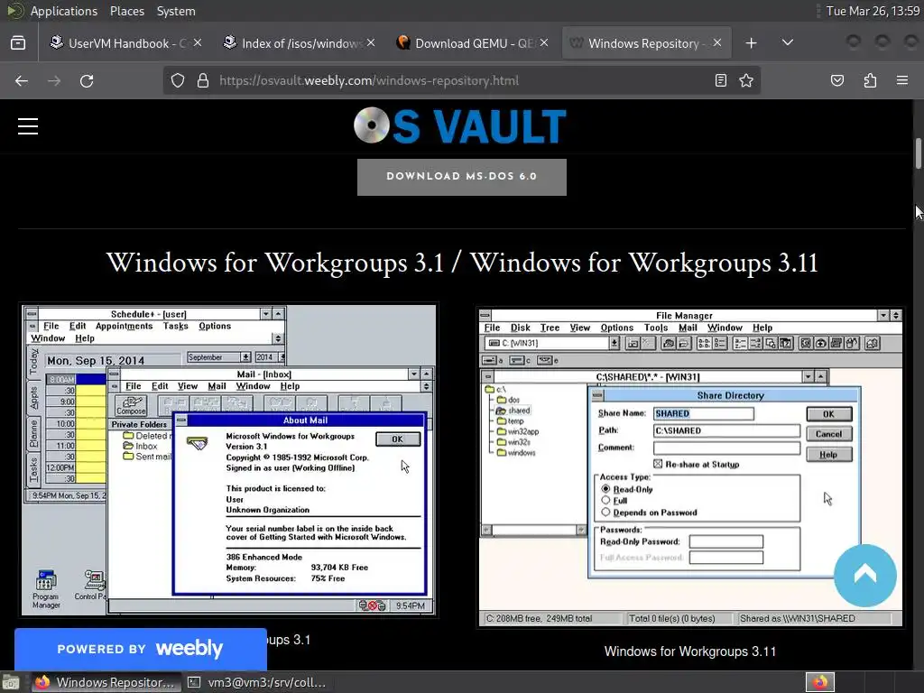Image resolution: width=924 pixels, height=693 pixels.
Task: Close the Windows Repository tab
Action: [717, 42]
